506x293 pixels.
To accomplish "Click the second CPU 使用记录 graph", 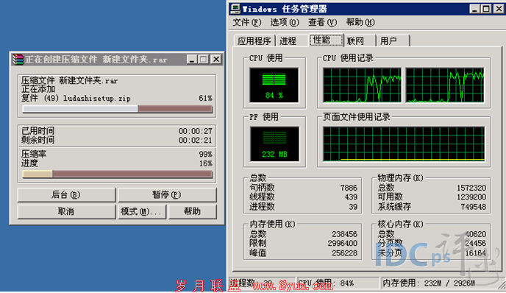I will (x=445, y=85).
